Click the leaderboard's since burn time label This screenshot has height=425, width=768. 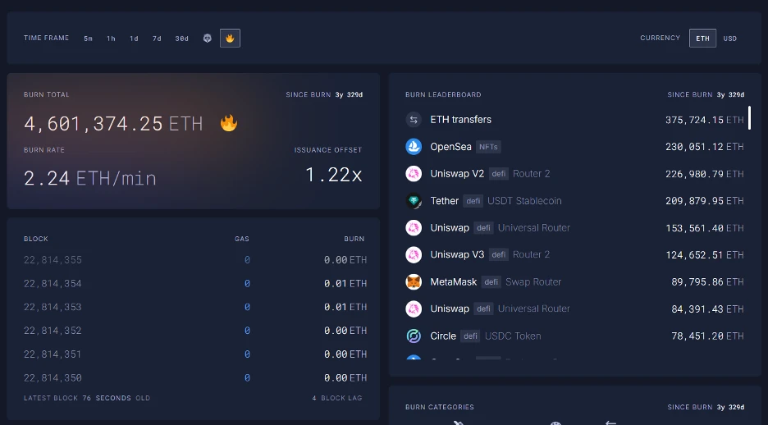pos(706,95)
